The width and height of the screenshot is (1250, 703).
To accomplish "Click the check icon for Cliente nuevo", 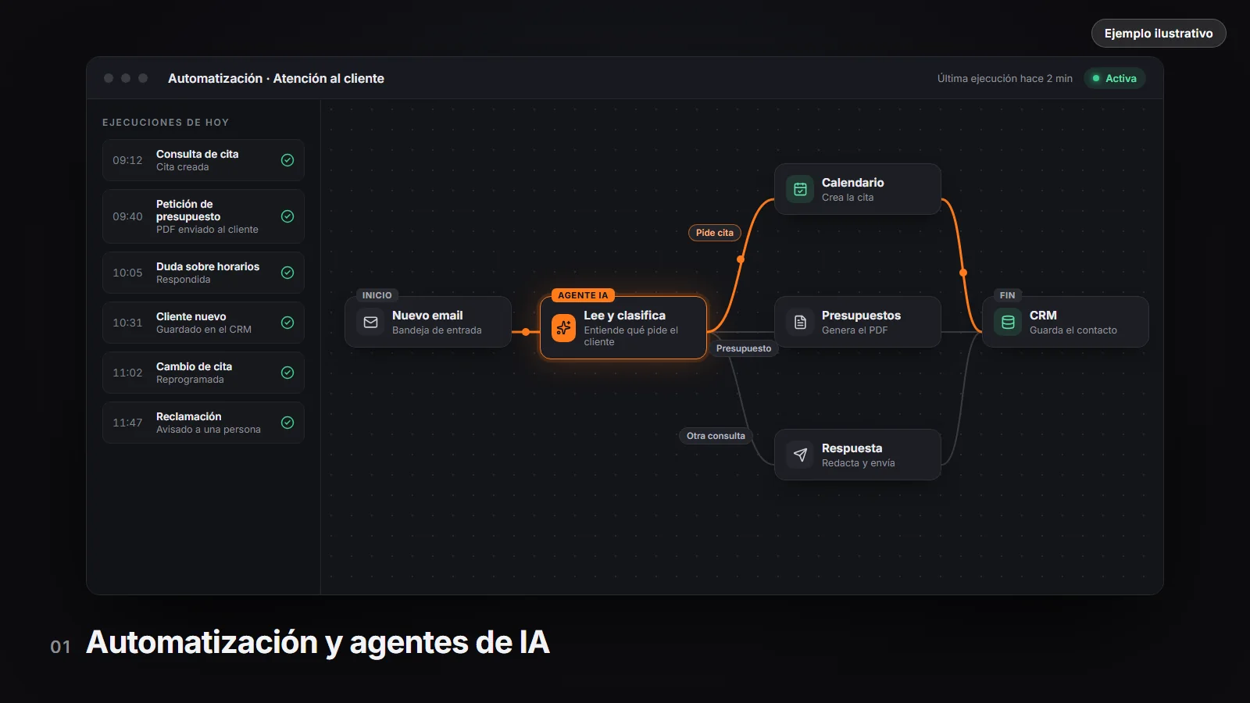I will (x=287, y=323).
